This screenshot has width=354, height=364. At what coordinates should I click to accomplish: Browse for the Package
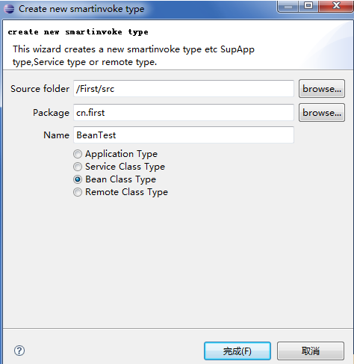[x=322, y=113]
